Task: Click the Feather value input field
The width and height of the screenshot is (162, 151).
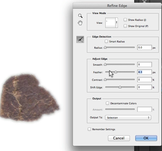Action: (x=144, y=72)
